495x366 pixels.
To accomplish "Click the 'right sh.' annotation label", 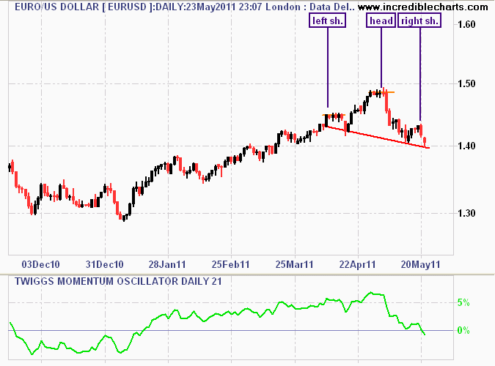I will 419,21.
